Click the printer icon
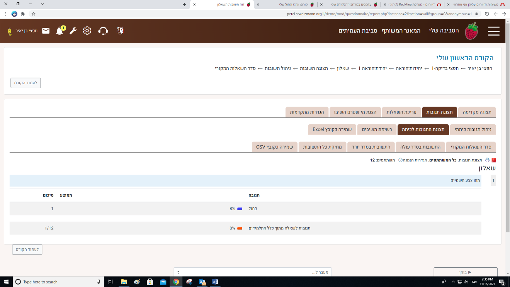This screenshot has width=510, height=287. (x=487, y=160)
